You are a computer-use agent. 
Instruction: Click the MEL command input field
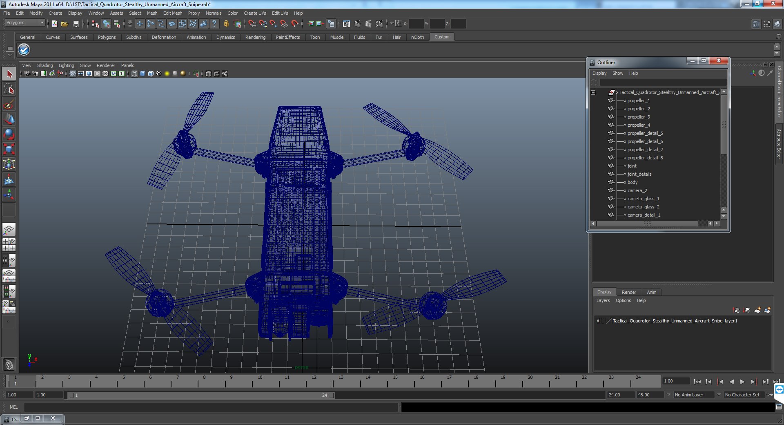click(x=211, y=407)
